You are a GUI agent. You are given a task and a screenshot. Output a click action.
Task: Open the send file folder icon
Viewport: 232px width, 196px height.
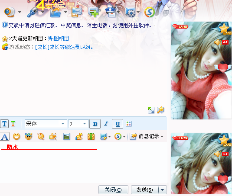(56, 13)
